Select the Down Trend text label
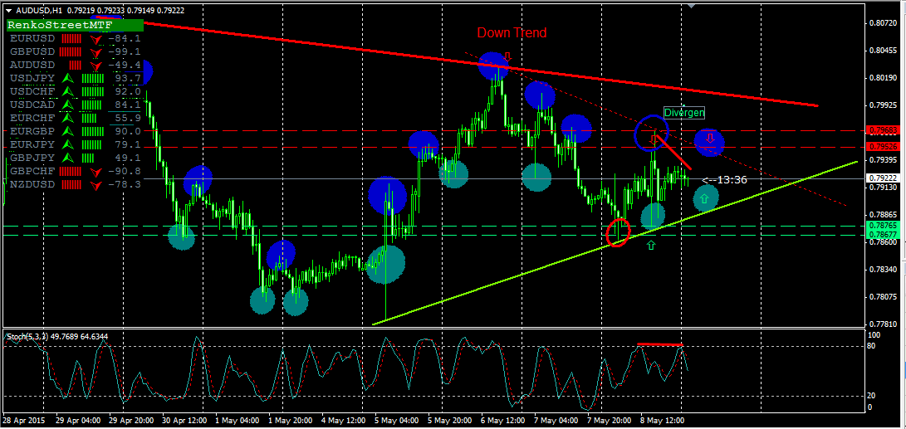This screenshot has height=429, width=906. pos(512,33)
